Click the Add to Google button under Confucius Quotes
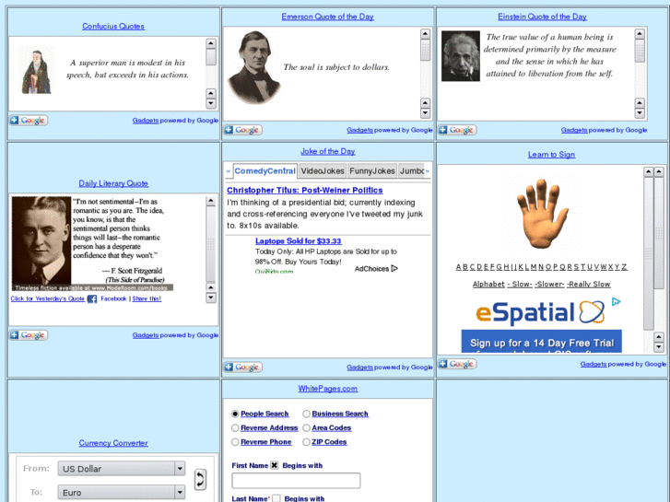The width and height of the screenshot is (670, 502). click(29, 121)
